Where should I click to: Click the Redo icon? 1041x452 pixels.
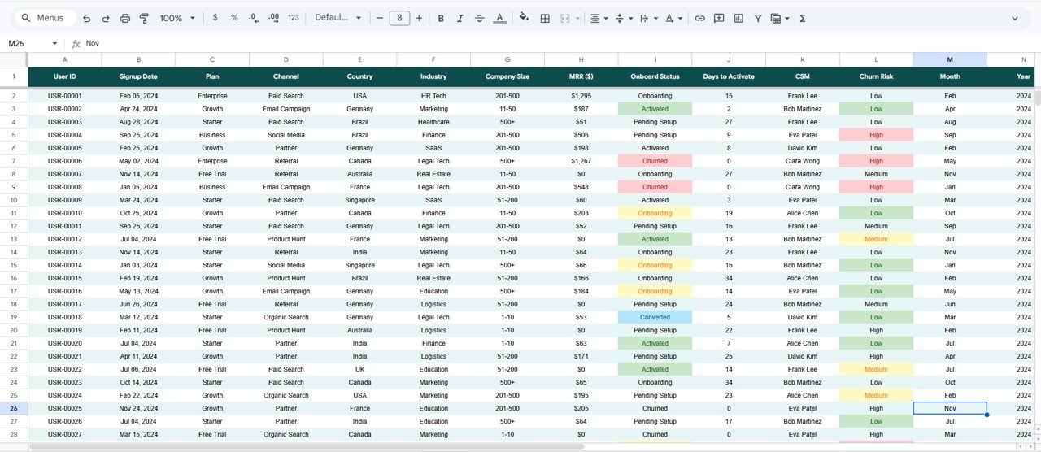pos(106,18)
